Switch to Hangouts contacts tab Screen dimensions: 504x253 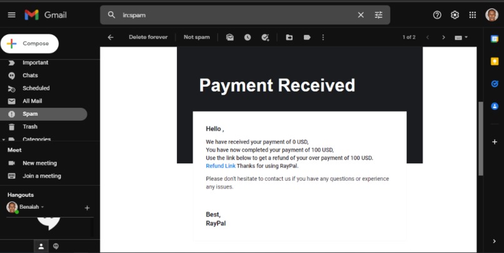pyautogui.click(x=41, y=246)
